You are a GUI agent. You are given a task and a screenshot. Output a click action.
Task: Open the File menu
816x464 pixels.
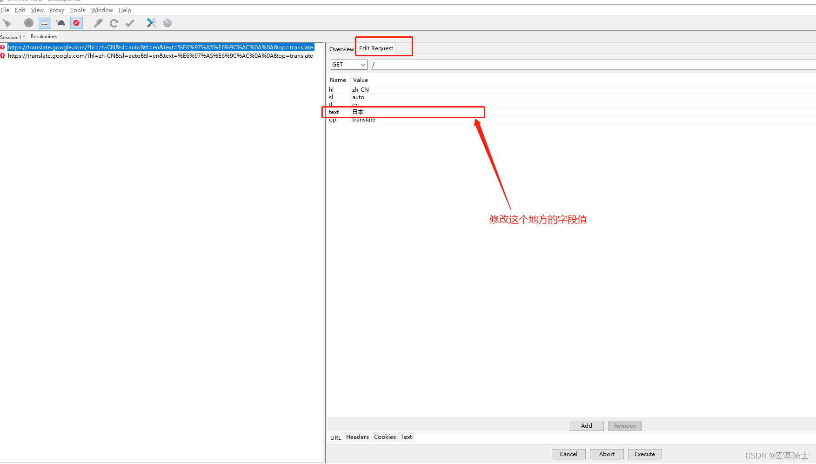click(x=5, y=10)
